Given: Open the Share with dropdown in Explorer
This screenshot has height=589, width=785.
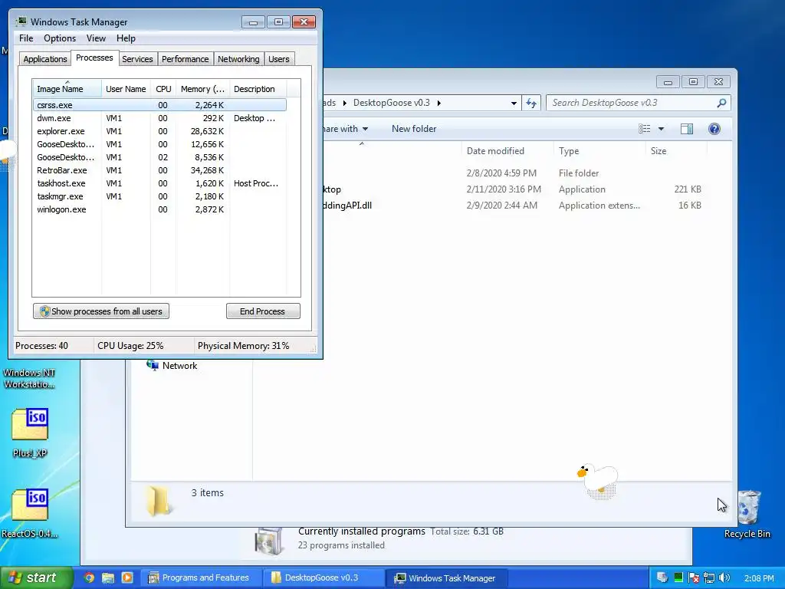Looking at the screenshot, I should [345, 129].
